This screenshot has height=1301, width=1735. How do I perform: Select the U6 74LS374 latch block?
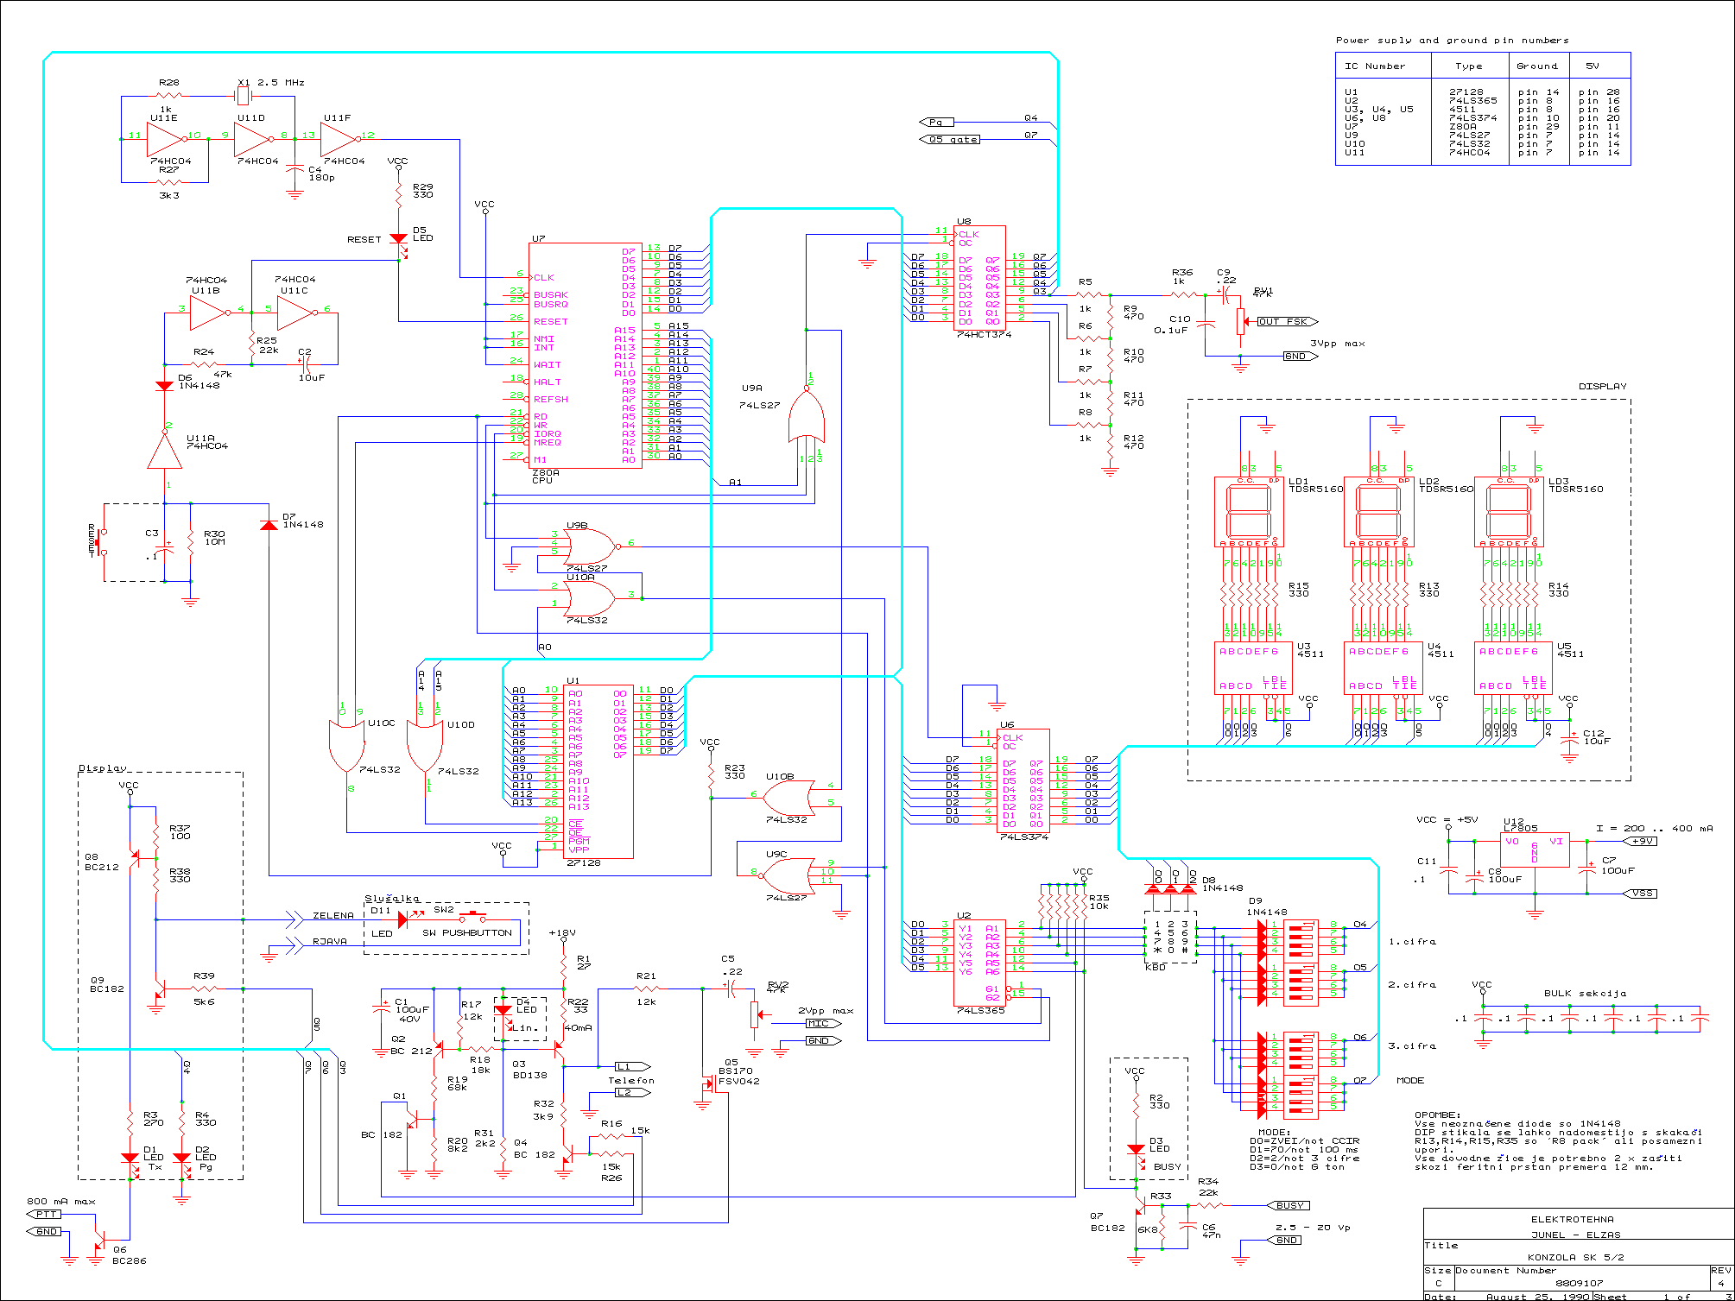[x=1023, y=780]
